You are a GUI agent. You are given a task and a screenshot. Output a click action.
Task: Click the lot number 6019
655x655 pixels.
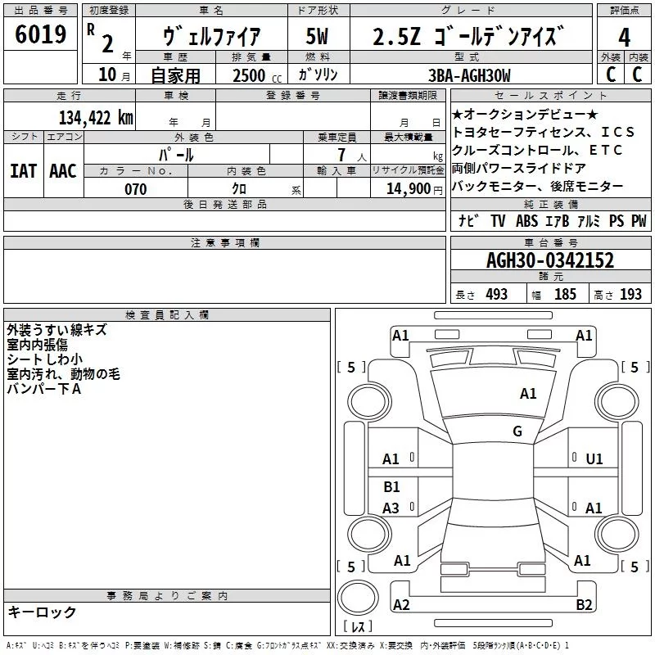[40, 34]
